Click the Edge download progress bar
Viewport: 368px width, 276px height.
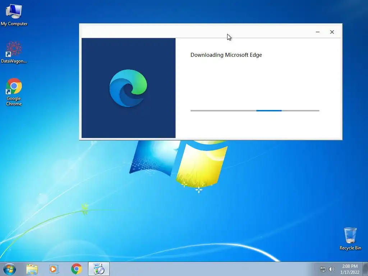pos(255,111)
